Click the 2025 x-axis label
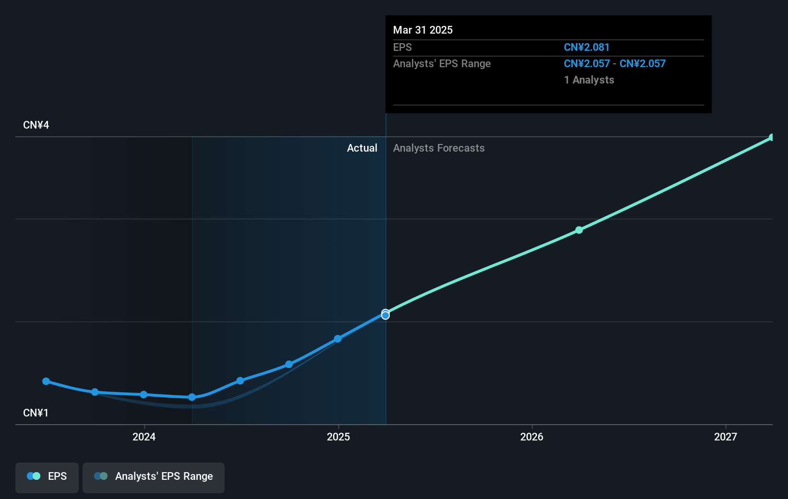This screenshot has width=788, height=499. point(338,437)
